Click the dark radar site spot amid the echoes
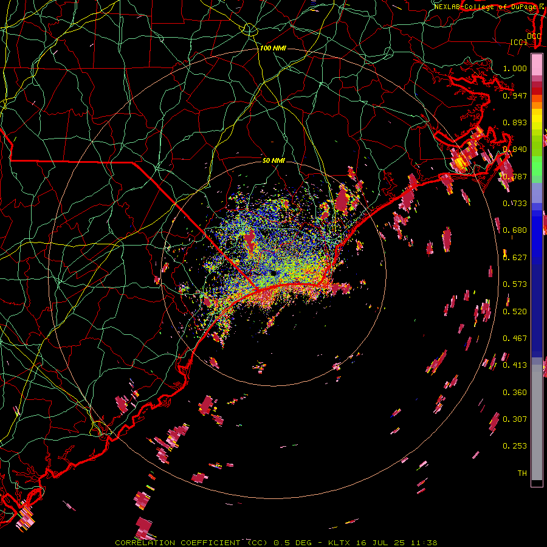 (273, 273)
